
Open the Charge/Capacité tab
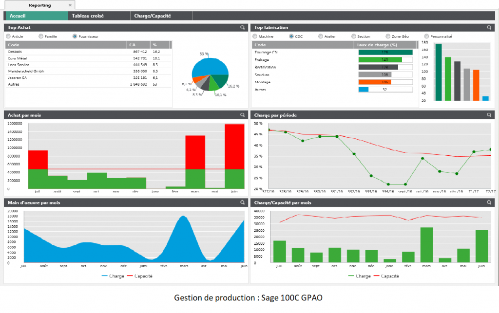pyautogui.click(x=161, y=15)
